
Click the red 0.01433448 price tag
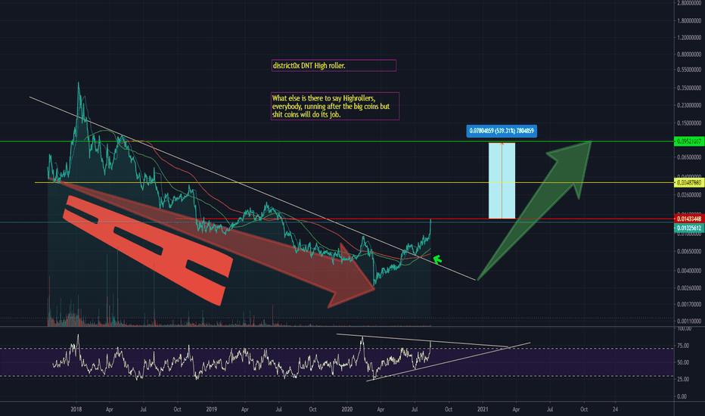[689, 219]
